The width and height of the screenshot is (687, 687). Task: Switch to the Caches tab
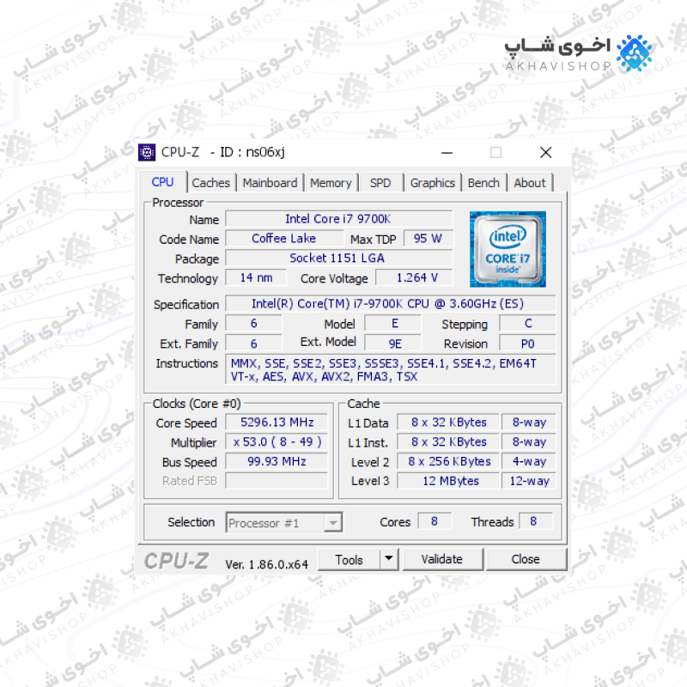click(210, 183)
